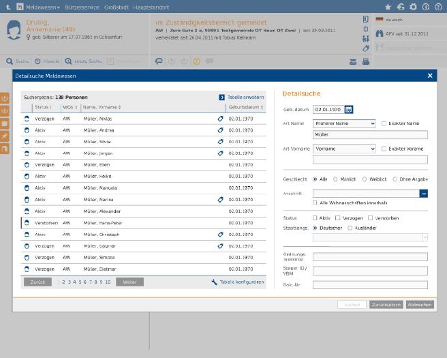Click the person icon for Müller, Ellen
The image size is (447, 358).
(27, 165)
